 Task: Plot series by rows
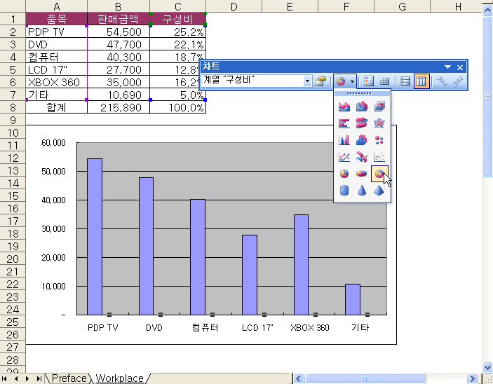[x=405, y=81]
